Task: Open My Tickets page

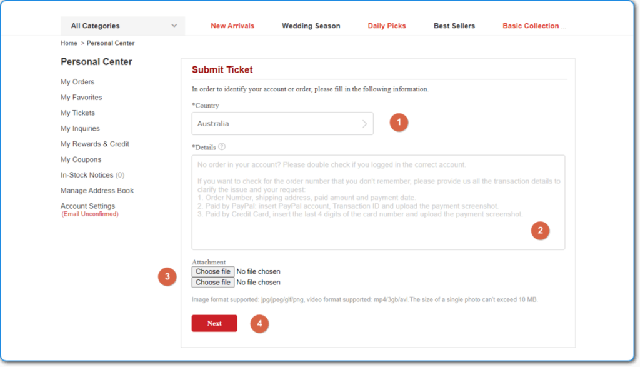Action: [x=77, y=113]
